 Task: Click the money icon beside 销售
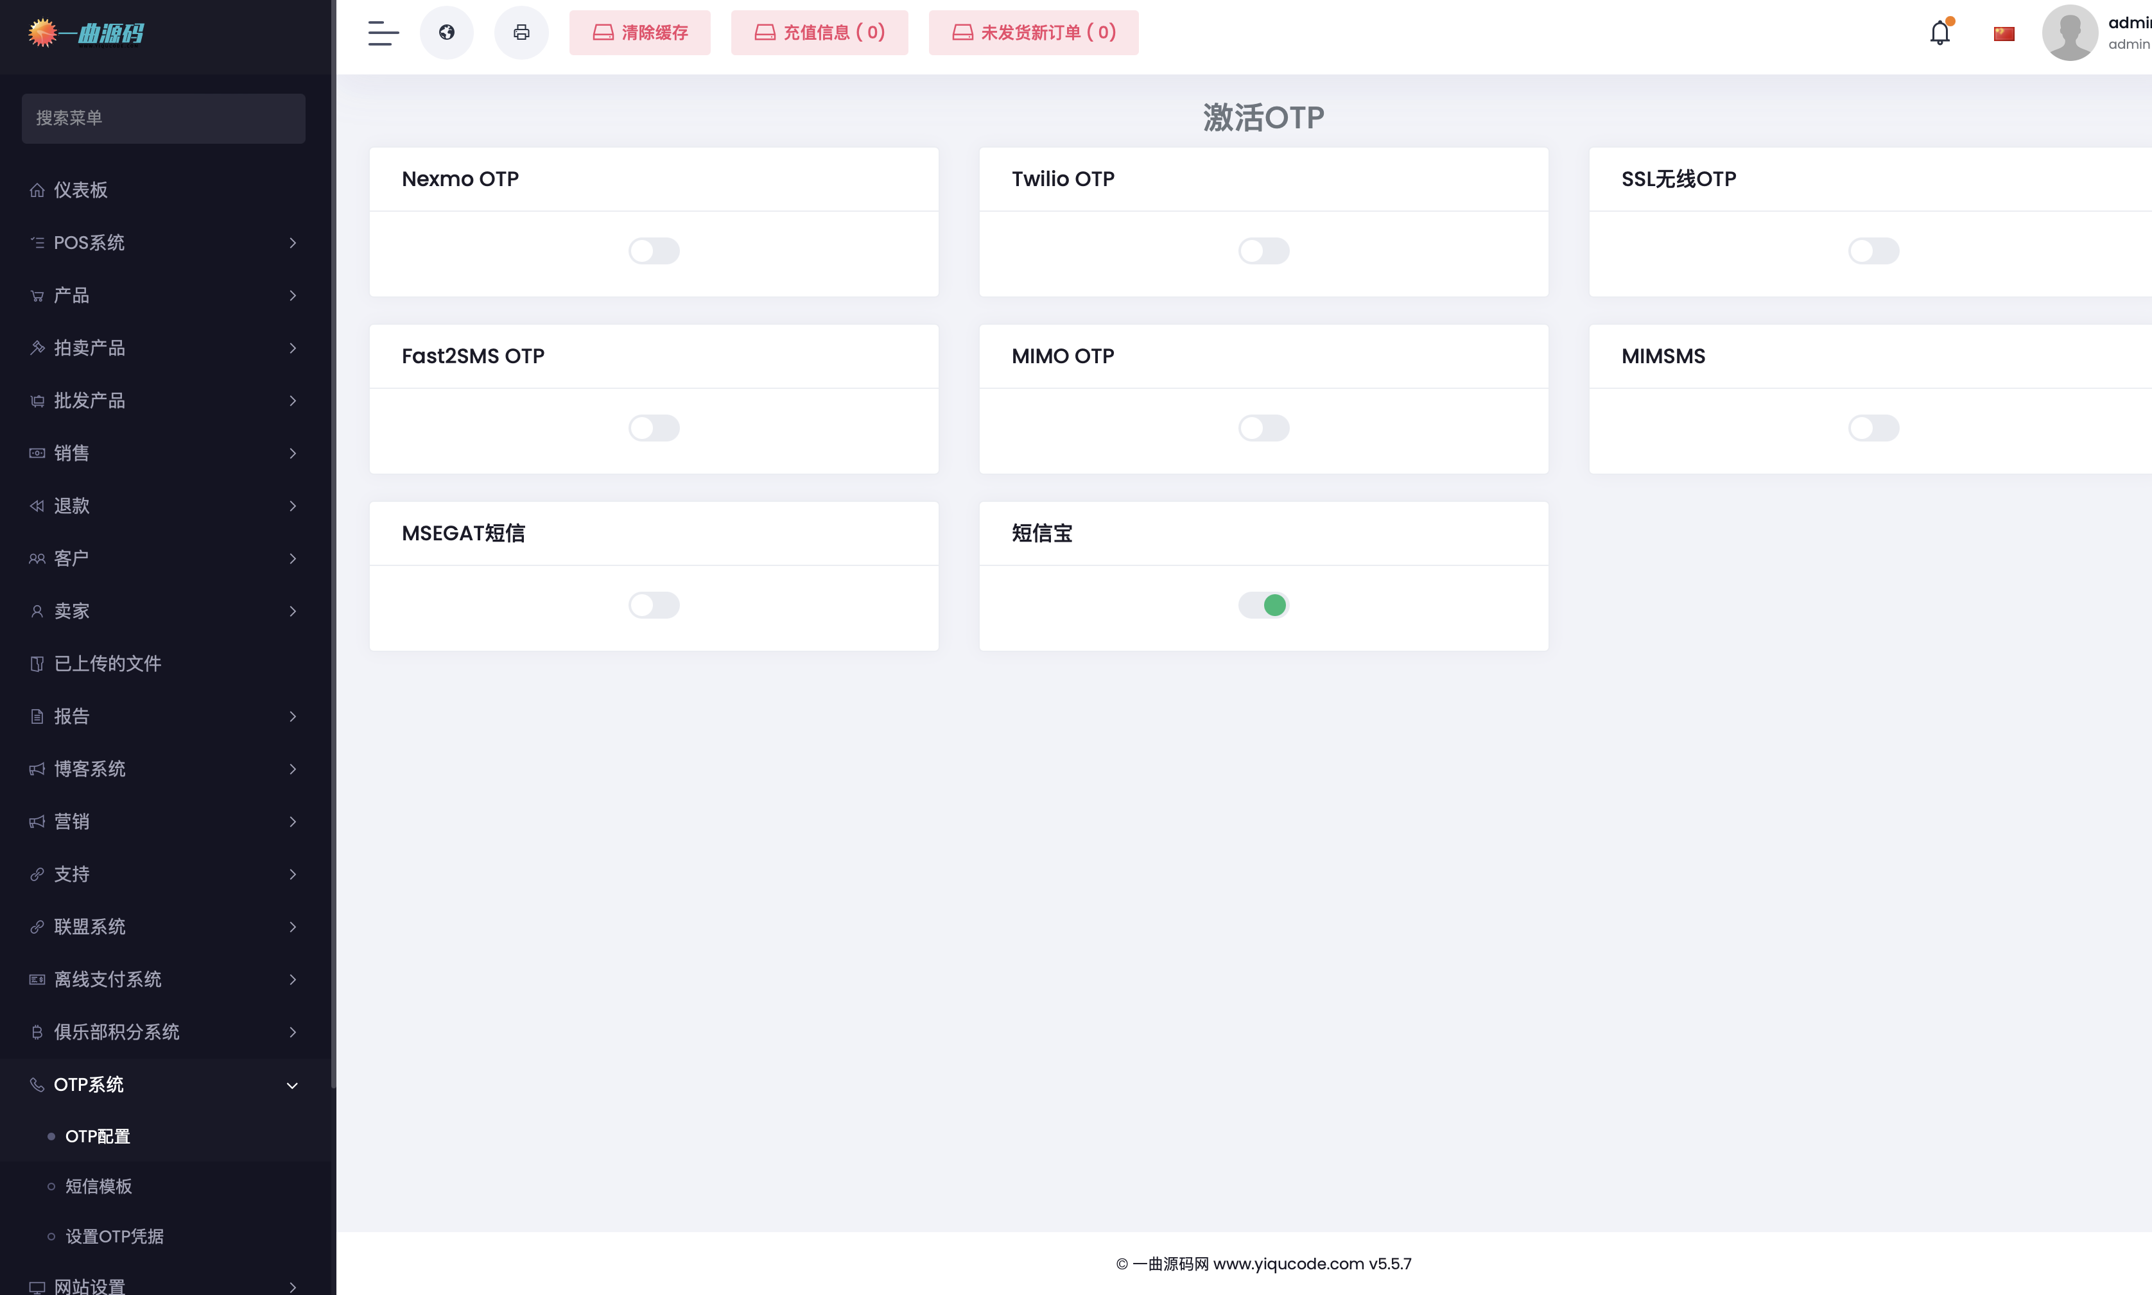click(37, 453)
